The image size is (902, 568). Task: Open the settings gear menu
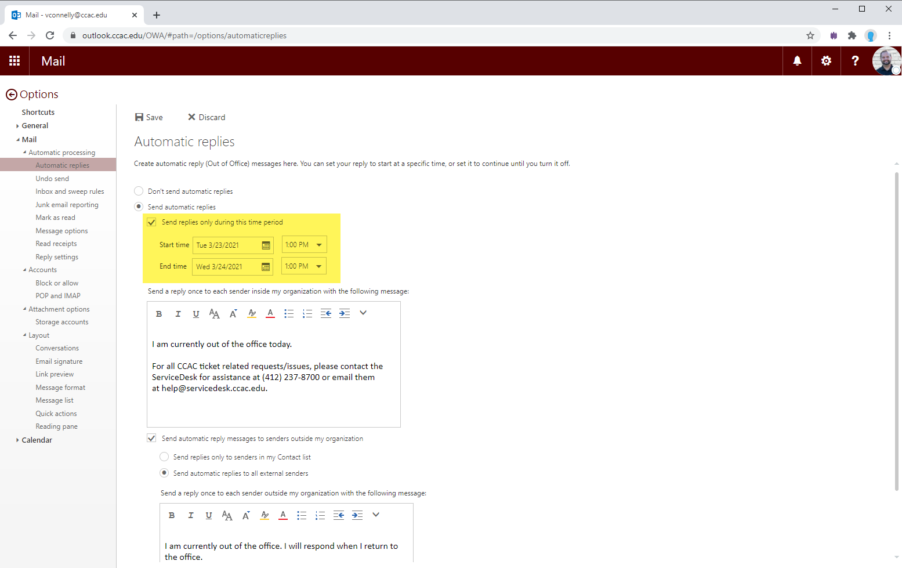(826, 61)
